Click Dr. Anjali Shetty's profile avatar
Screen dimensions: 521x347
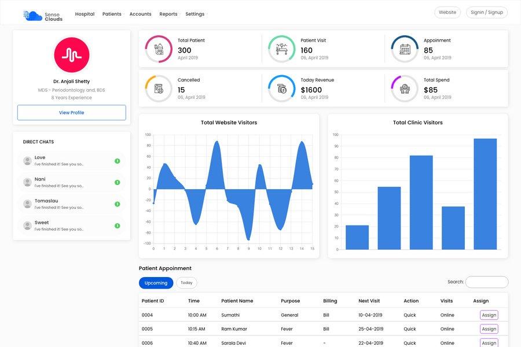click(72, 55)
